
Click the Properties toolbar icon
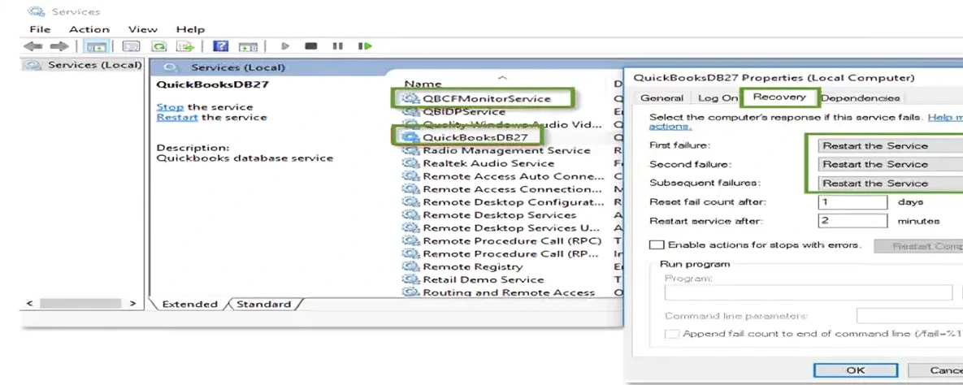click(131, 46)
